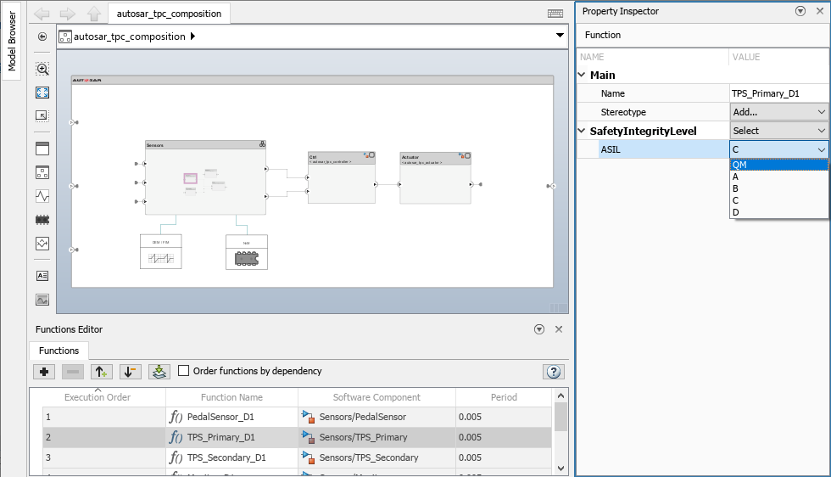This screenshot has height=477, width=831.
Task: Click Sensors/PedalSensor component cell
Action: coord(376,417)
